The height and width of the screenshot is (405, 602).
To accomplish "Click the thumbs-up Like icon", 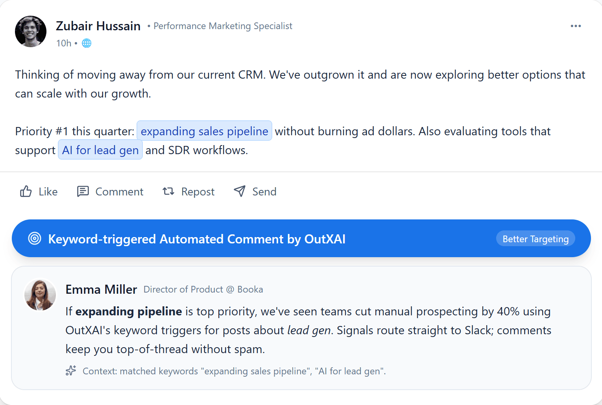I will point(26,191).
